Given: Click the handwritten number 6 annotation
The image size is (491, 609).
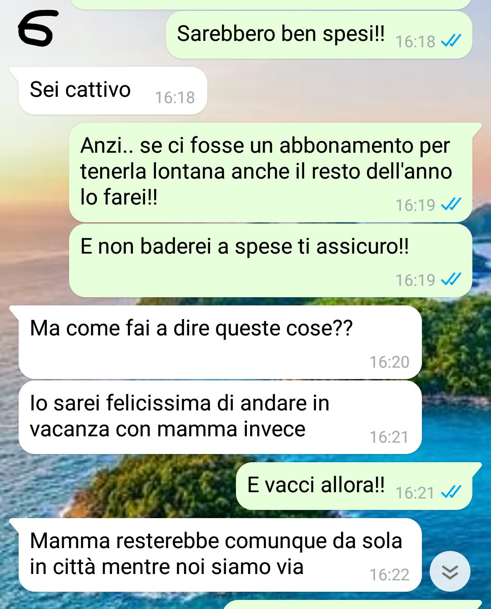Looking at the screenshot, I should coord(35,29).
